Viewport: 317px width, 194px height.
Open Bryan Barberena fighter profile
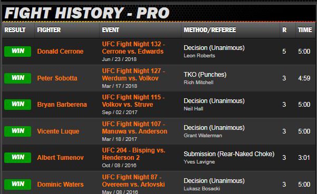pyautogui.click(x=62, y=105)
